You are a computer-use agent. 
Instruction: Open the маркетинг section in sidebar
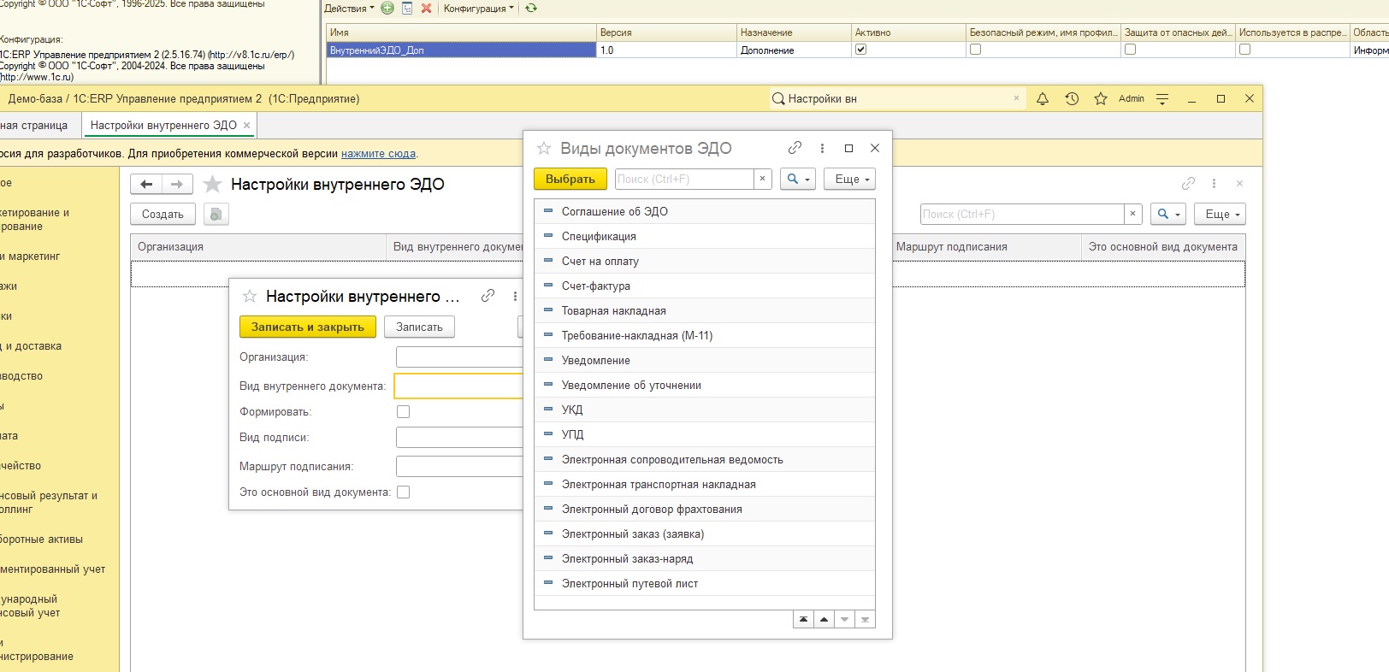30,256
